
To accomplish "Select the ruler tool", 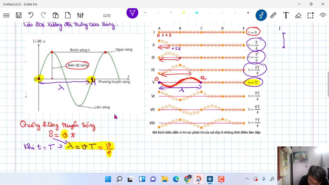I will point(273,15).
